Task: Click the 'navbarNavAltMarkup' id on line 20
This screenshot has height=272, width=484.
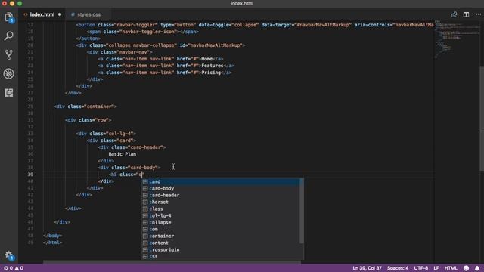Action: (x=216, y=45)
